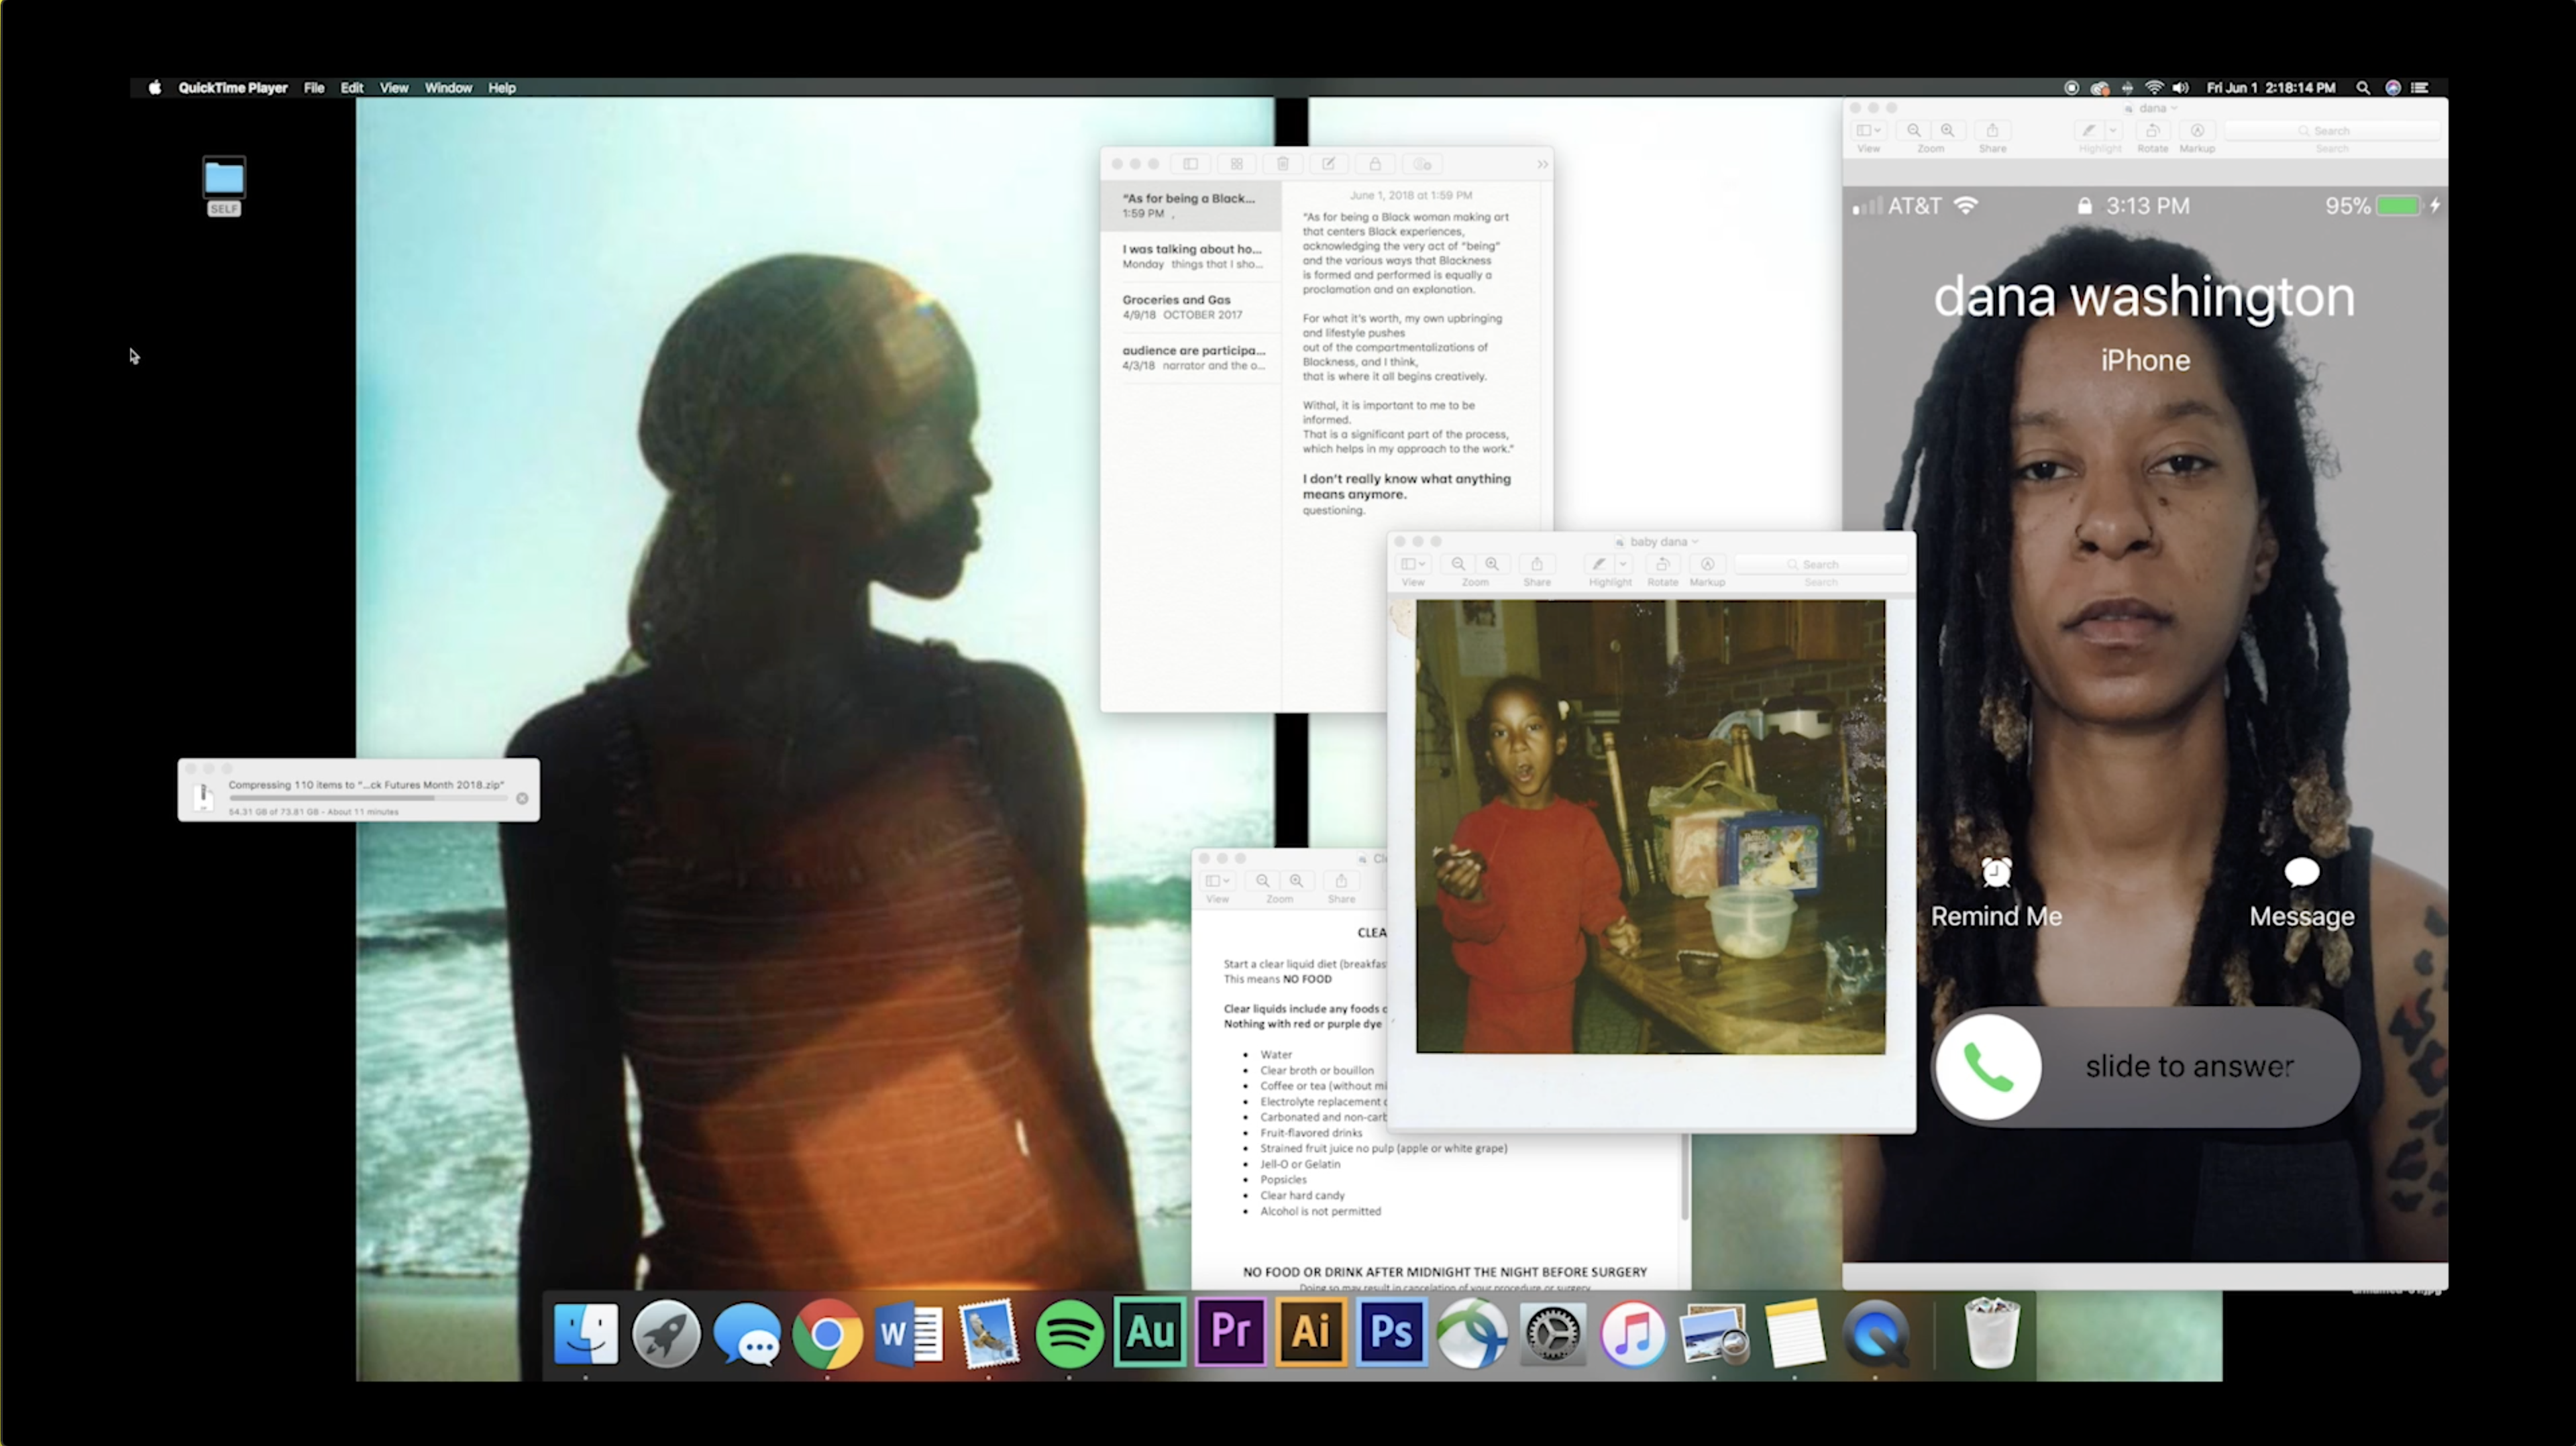Open Adobe Illustrator from the Dock
Screen dimensions: 2576x1446
pyautogui.click(x=1311, y=1332)
